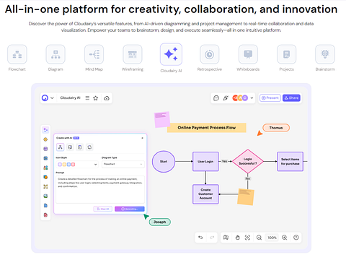
Task: Select the Diagram feature tab
Action: pyautogui.click(x=56, y=58)
